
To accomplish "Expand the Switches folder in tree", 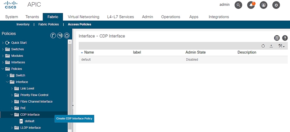I will [x=3, y=49].
